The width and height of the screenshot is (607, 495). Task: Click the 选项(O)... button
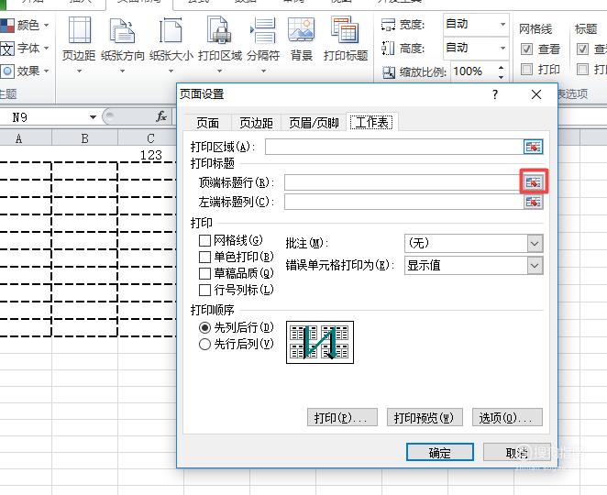(x=507, y=418)
